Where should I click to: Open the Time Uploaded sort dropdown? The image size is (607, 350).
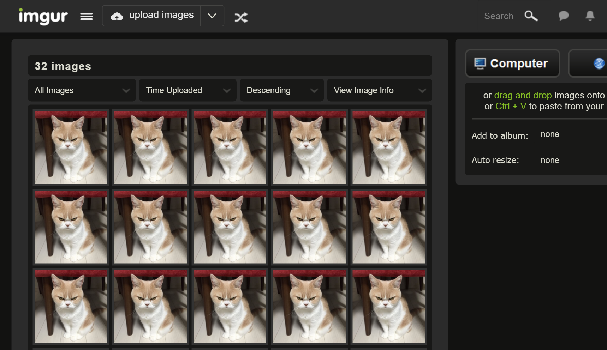pyautogui.click(x=188, y=90)
